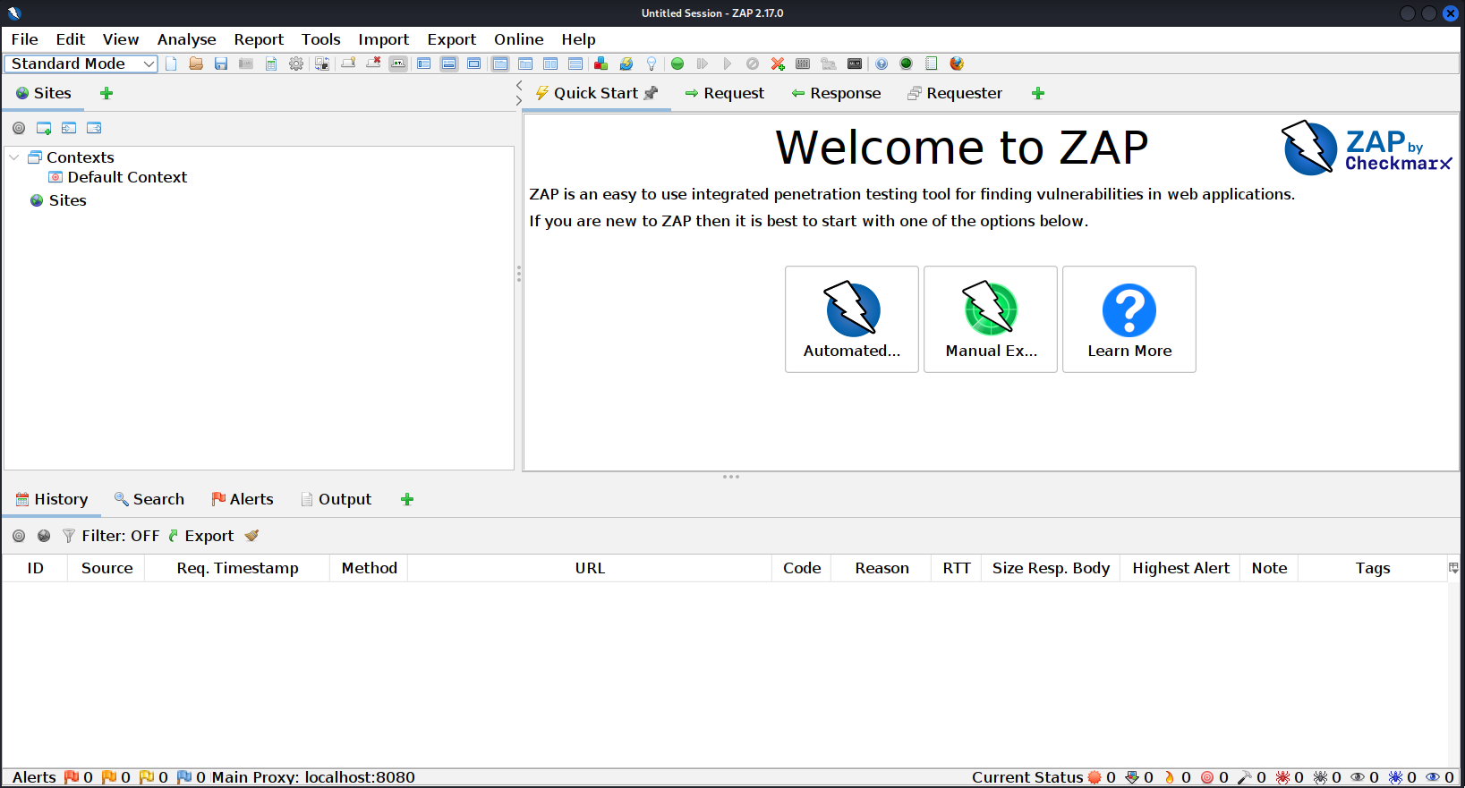The image size is (1465, 788).
Task: Click Filter: OFF in History toolbar
Action: pos(111,536)
